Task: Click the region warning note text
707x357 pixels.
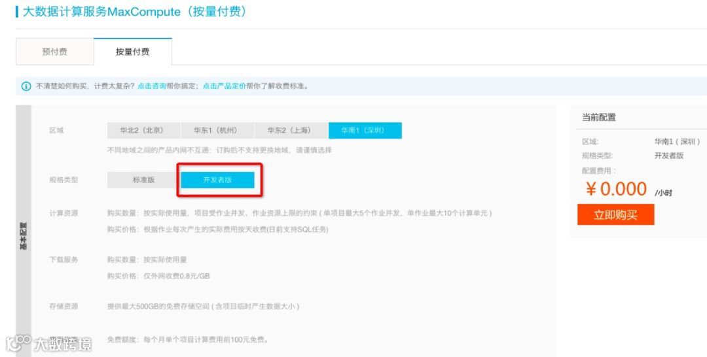Action: click(219, 150)
